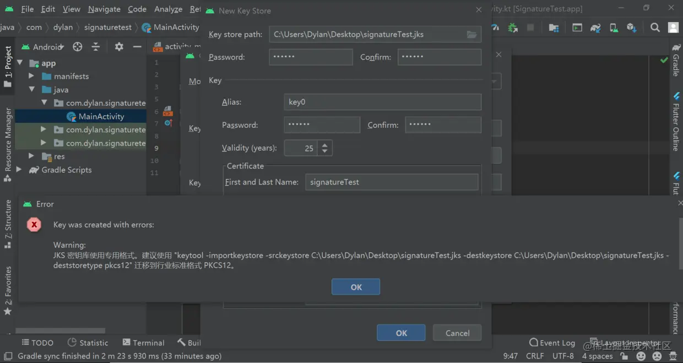Click the override gutter icon on line 7
Image resolution: width=683 pixels, height=363 pixels.
169,123
